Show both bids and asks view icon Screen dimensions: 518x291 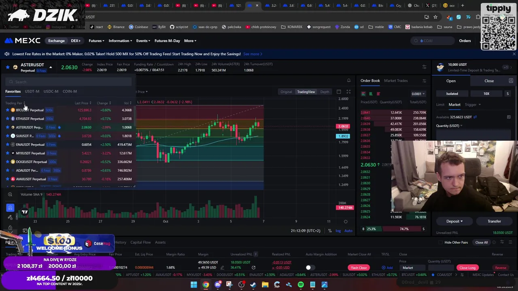click(363, 94)
